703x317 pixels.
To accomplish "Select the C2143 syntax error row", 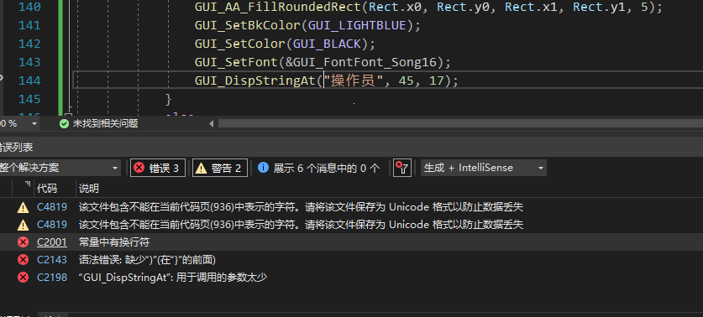I will pyautogui.click(x=351, y=260).
